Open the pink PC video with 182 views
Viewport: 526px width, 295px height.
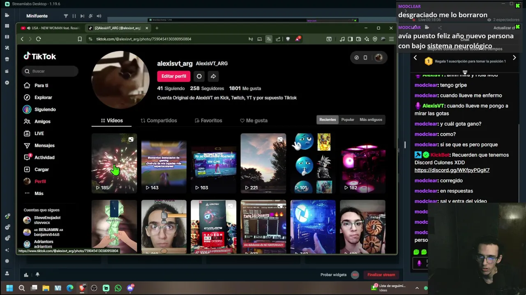click(362, 163)
